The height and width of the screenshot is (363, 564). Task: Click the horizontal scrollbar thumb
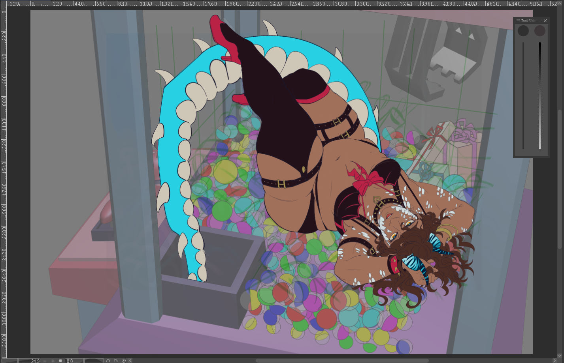pyautogui.click(x=342, y=361)
